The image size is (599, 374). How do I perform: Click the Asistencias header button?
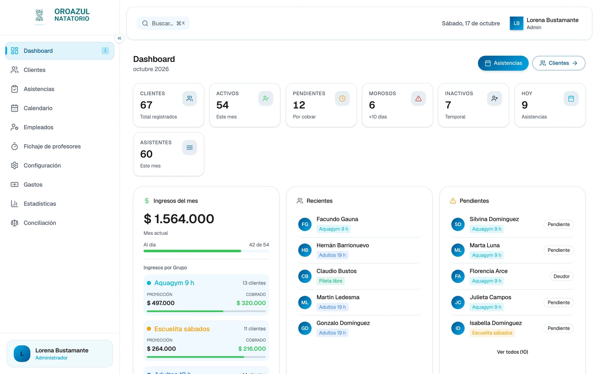pos(503,63)
